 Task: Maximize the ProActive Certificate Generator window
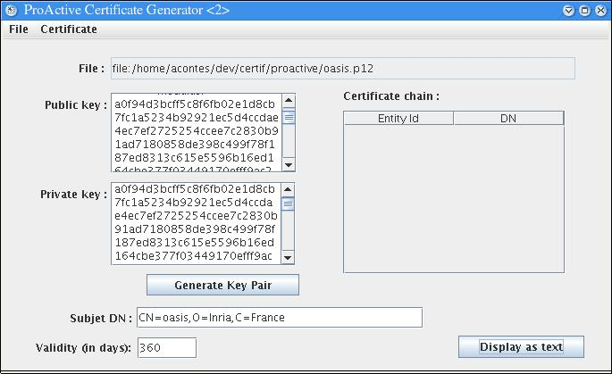(x=584, y=10)
